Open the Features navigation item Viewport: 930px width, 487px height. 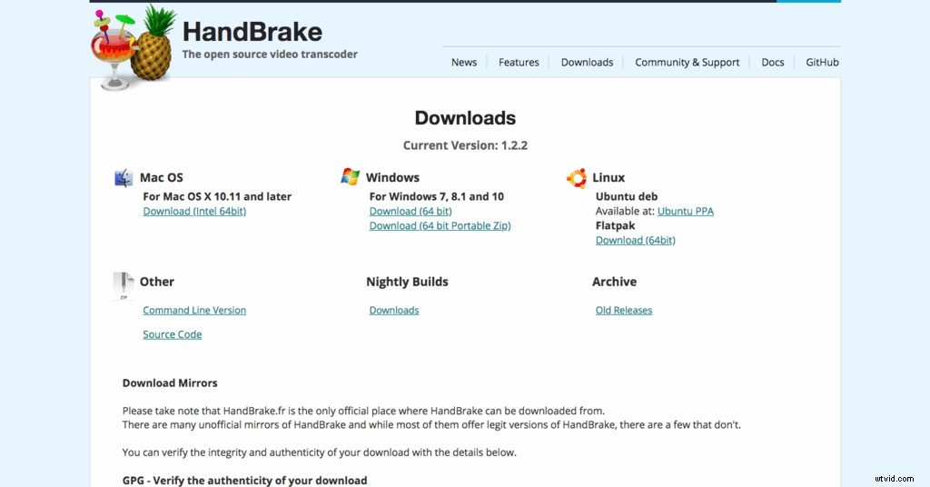(519, 63)
